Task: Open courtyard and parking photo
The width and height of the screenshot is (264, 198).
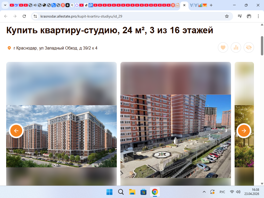Action: (x=176, y=136)
